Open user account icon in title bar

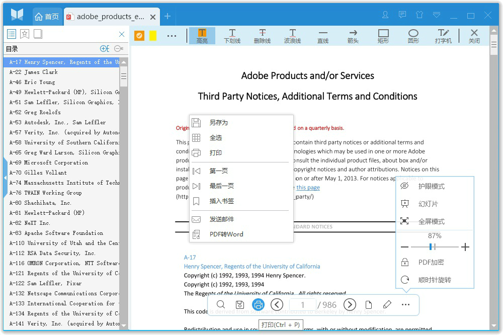385,15
